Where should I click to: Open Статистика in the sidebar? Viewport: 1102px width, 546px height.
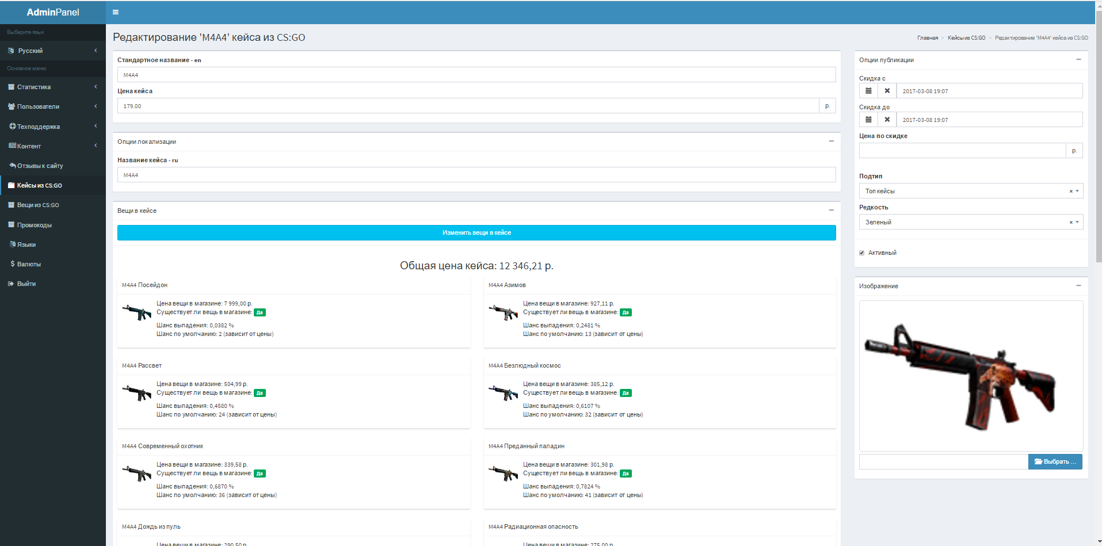click(x=53, y=87)
